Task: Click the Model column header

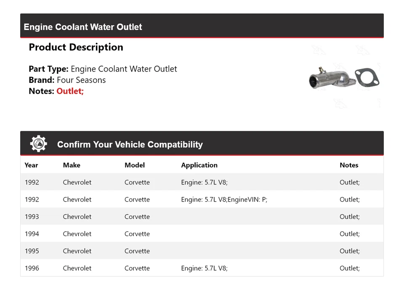Action: [x=135, y=165]
